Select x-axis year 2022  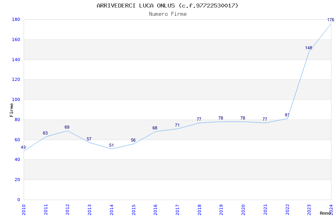tap(287, 210)
